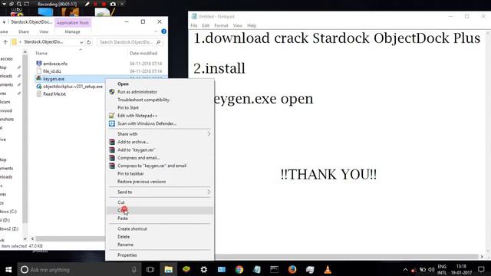Click the microphone icon in Cortana box

(x=134, y=269)
